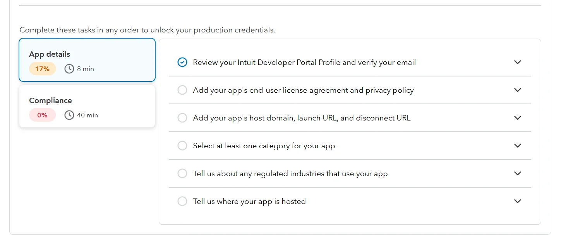
Task: Expand the host domain and launch URL section
Action: pos(518,118)
